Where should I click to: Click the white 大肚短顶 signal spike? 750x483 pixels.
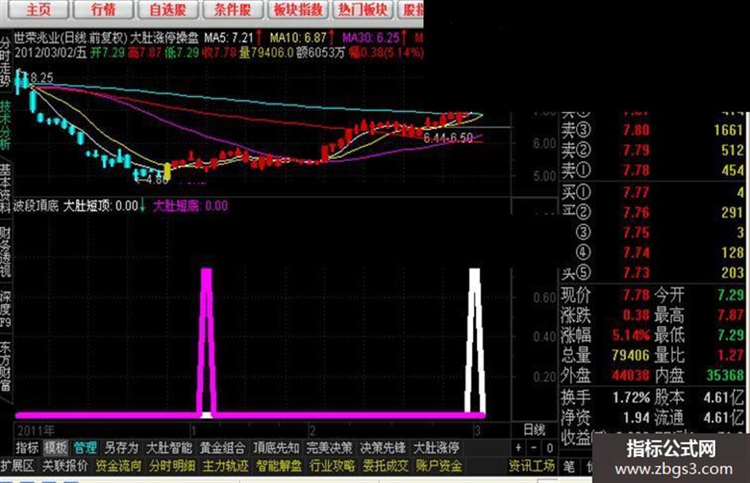[x=475, y=340]
